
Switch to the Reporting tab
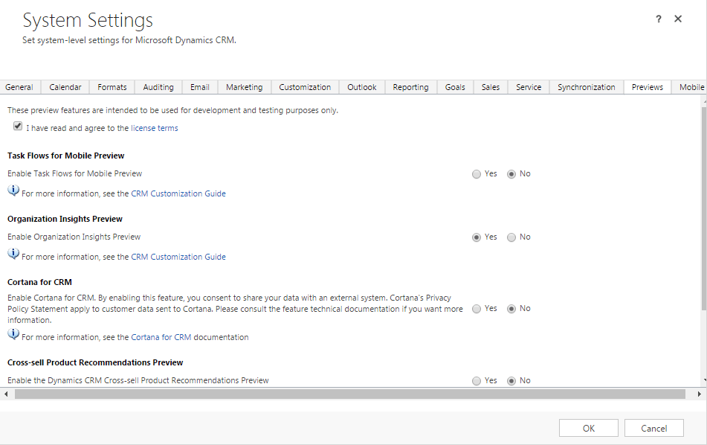point(410,87)
